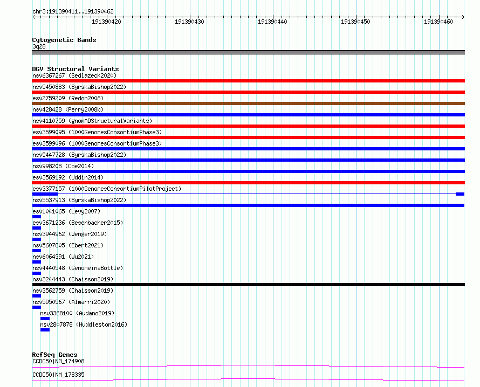Open variant esv1041065 (Levy2007) label
The height and width of the screenshot is (387, 480).
(x=66, y=211)
